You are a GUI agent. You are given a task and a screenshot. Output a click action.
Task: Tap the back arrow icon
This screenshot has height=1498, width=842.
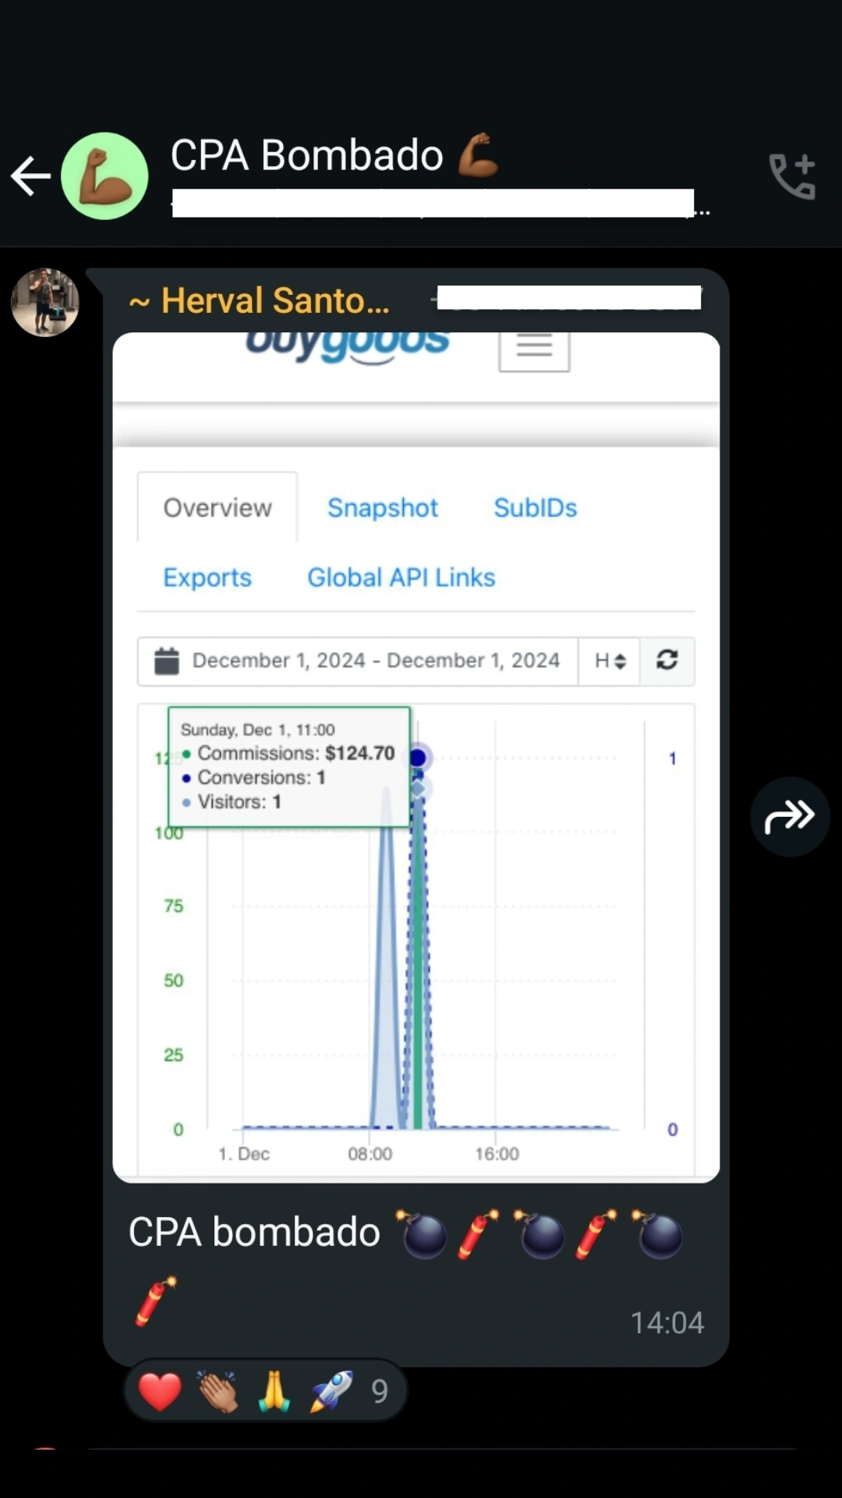coord(31,176)
